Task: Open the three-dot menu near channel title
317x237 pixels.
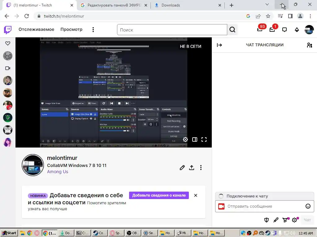Action: pos(201,168)
